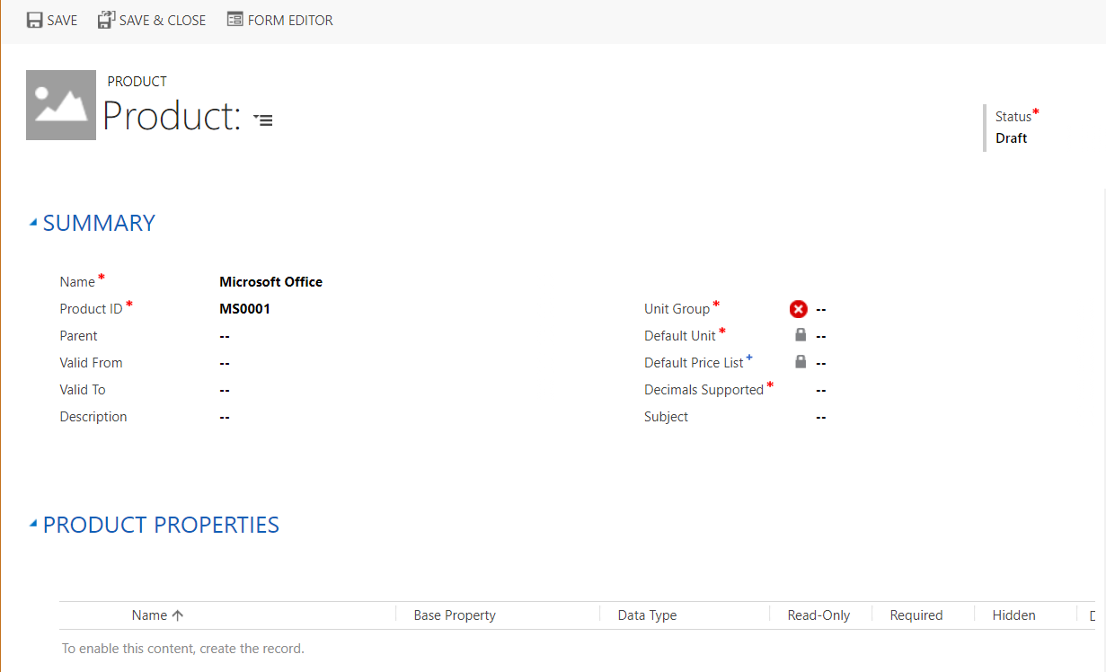
Task: Edit the Name field value Microsoft Office
Action: point(270,282)
